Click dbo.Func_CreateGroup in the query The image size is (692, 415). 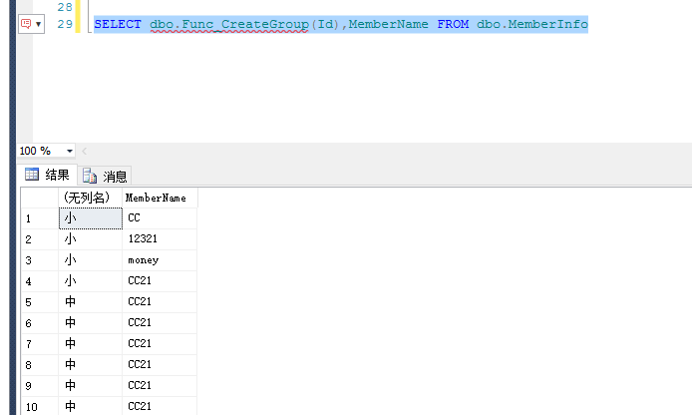tap(229, 24)
